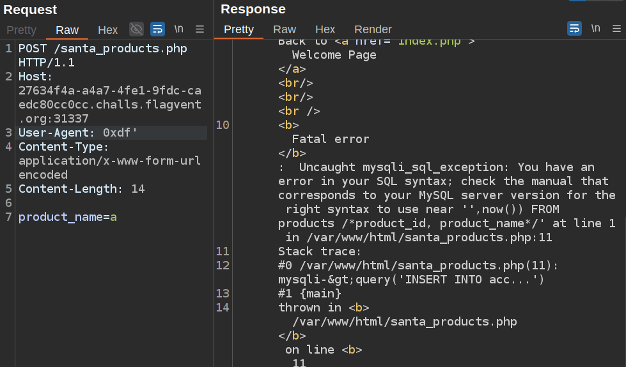Toggle the response word-wrap icon
This screenshot has width=626, height=367.
(x=574, y=29)
